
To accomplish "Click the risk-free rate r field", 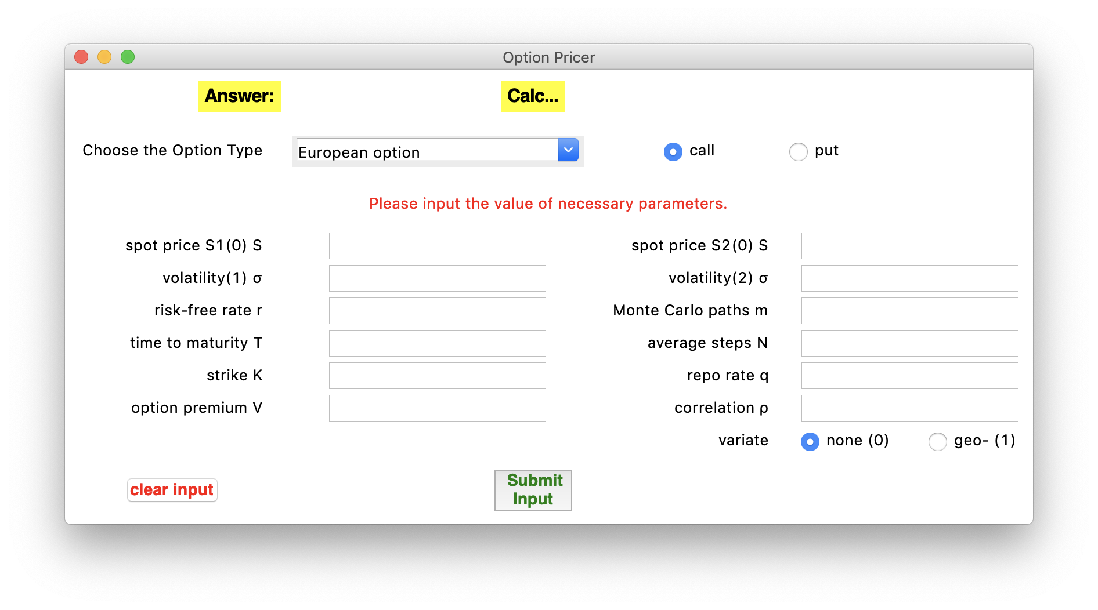I will tap(437, 311).
